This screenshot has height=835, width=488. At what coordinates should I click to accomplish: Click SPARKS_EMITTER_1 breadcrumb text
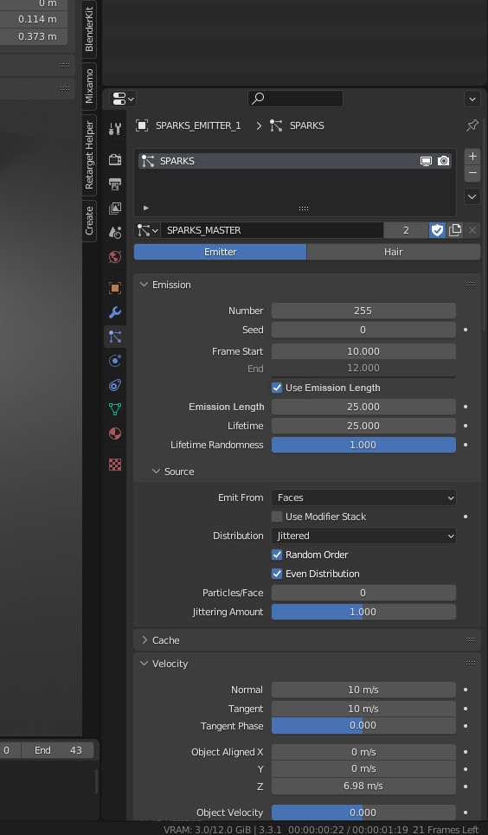[198, 125]
